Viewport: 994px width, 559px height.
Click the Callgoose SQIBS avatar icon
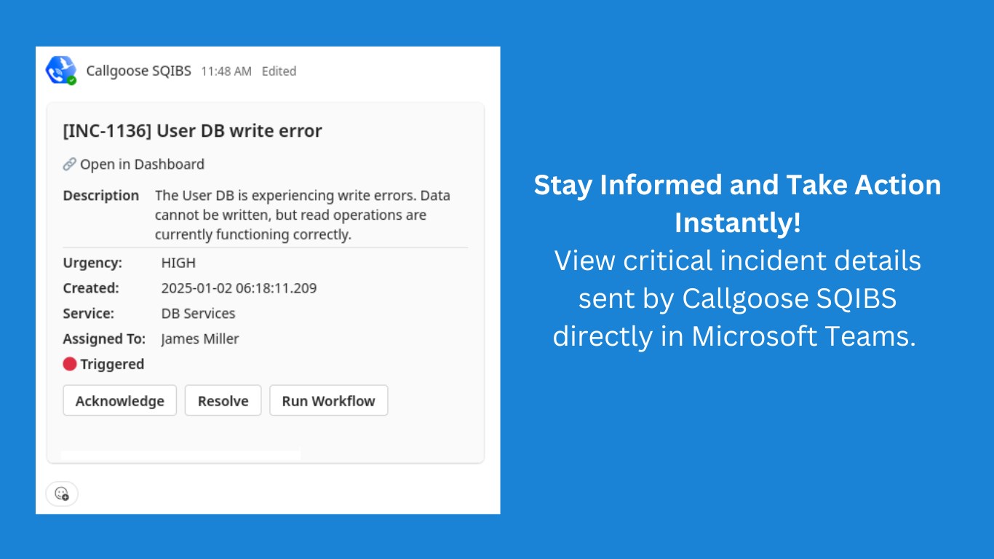(60, 70)
